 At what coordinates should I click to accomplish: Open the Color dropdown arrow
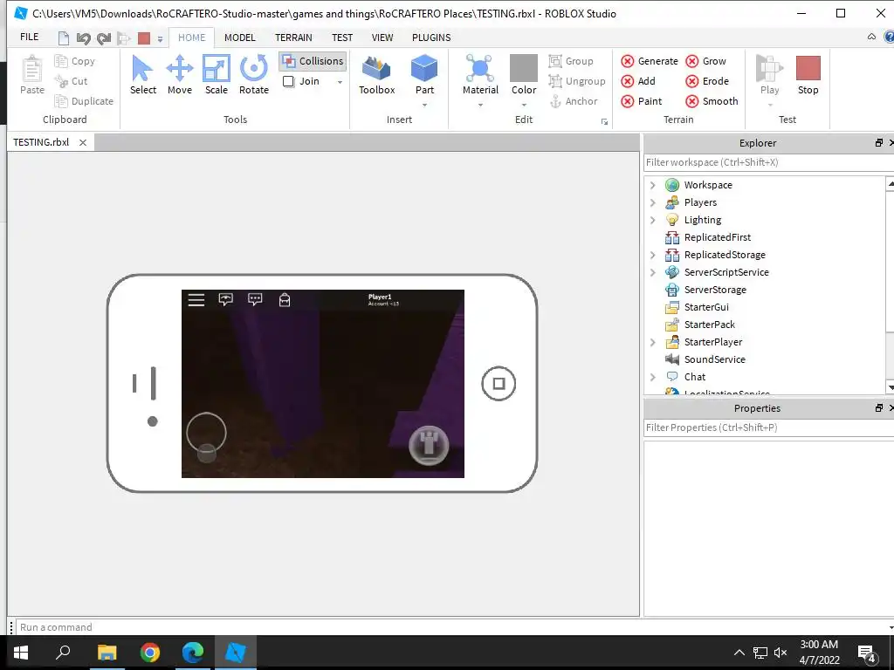(524, 106)
